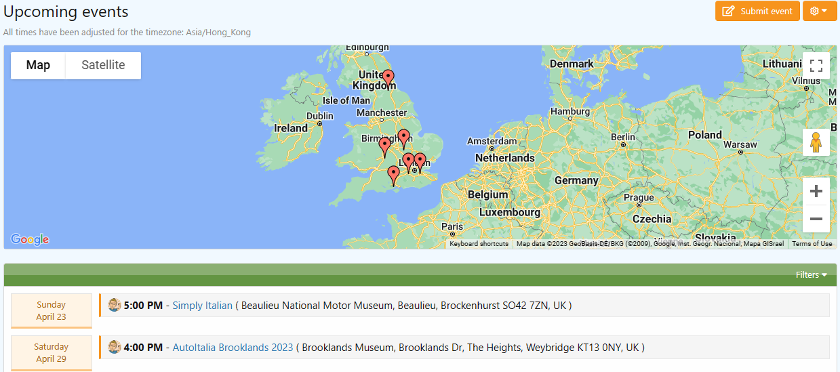Screen dimensions: 840x372
Task: Click the map pin near Birmingham
Action: 384,147
